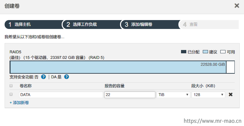Viewport: 244px width, 126px height.
Task: Go to step 2 选择工作负载
Action: (92, 24)
